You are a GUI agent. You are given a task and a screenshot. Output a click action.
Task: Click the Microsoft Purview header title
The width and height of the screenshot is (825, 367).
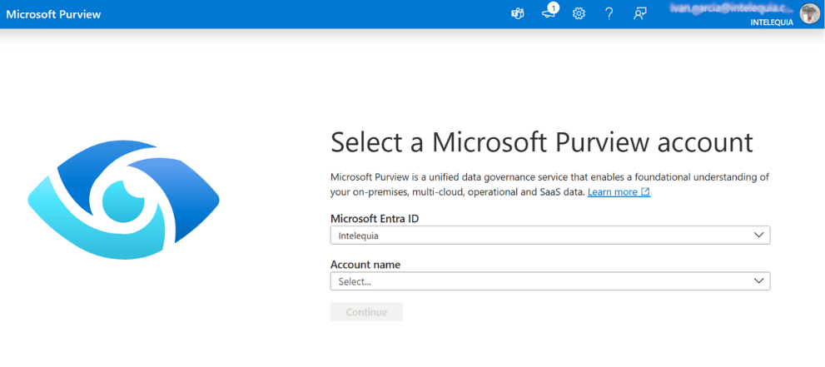[53, 14]
